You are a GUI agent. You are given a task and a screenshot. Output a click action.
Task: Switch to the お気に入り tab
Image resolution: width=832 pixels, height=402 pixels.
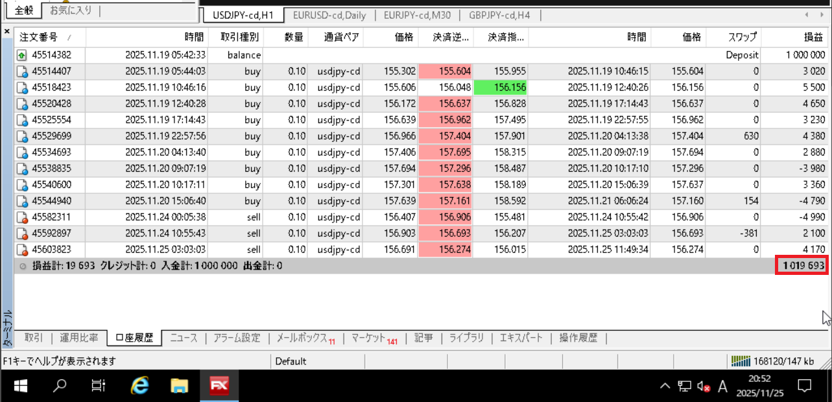point(71,10)
